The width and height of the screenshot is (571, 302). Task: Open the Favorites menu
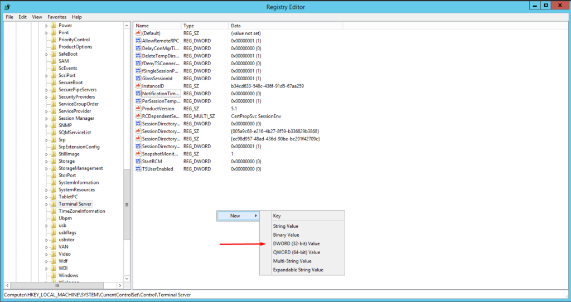coord(56,17)
